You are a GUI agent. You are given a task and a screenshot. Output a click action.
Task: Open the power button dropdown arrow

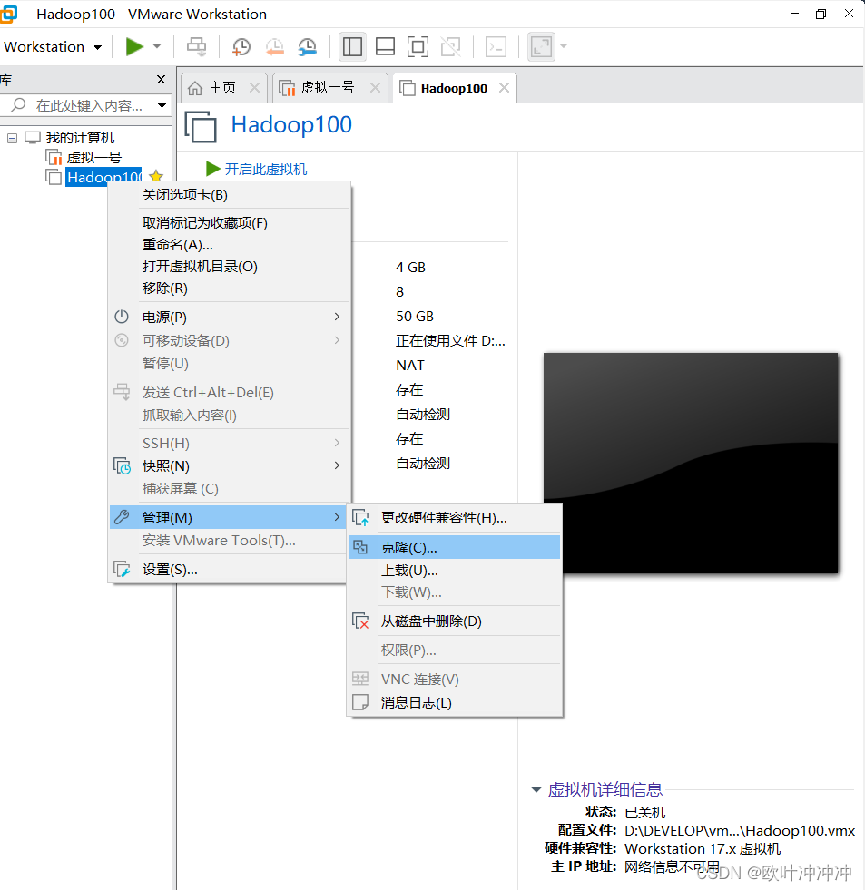click(x=157, y=46)
